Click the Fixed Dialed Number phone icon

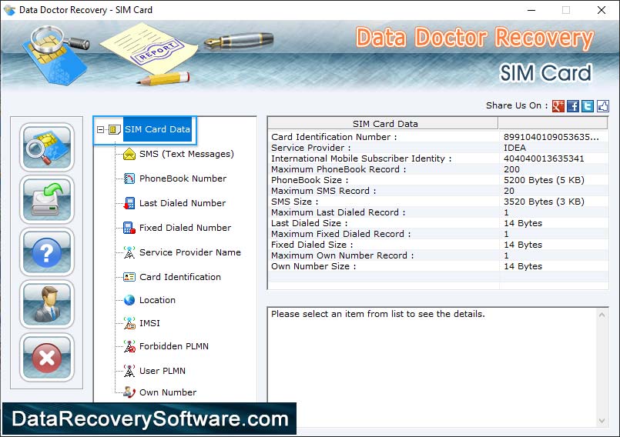129,228
